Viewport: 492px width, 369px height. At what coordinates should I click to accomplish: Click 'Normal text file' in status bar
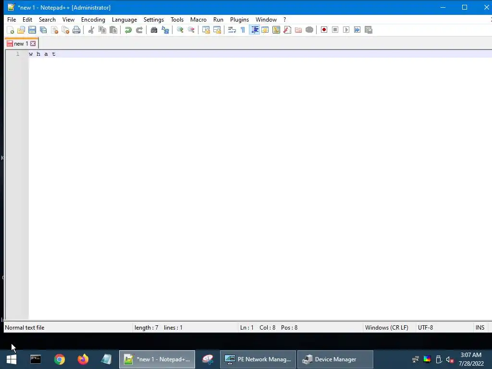point(25,328)
